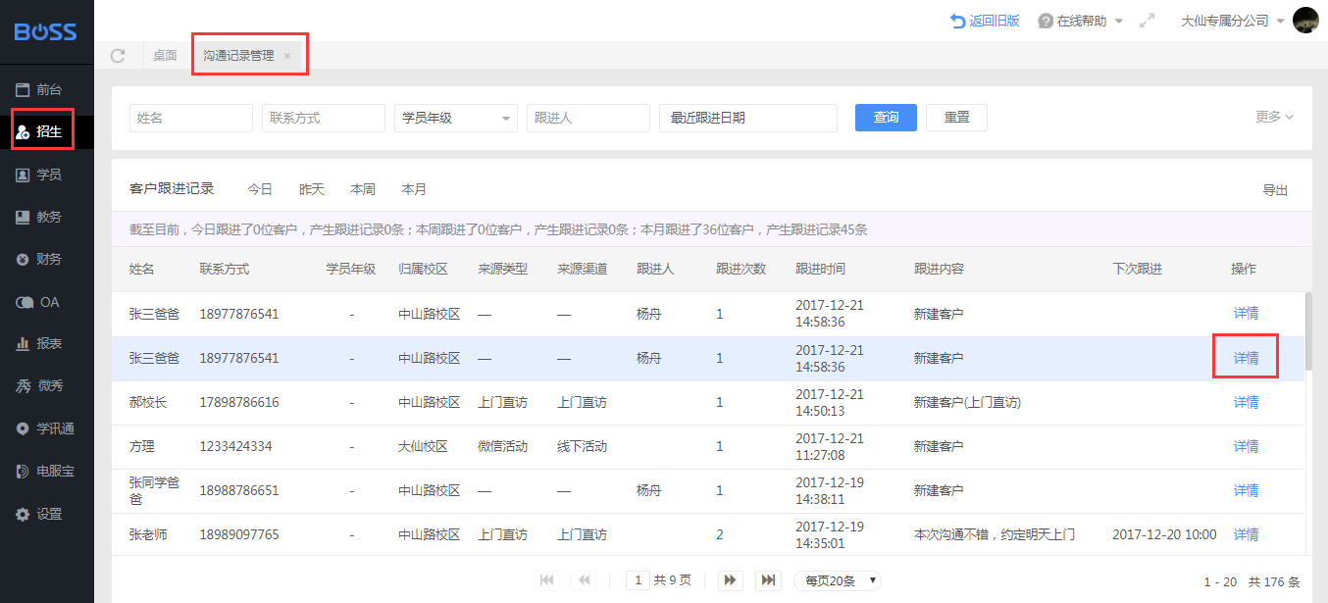This screenshot has height=603, width=1328.
Task: Open the 大仙专属分公司 account dropdown
Action: (1233, 21)
